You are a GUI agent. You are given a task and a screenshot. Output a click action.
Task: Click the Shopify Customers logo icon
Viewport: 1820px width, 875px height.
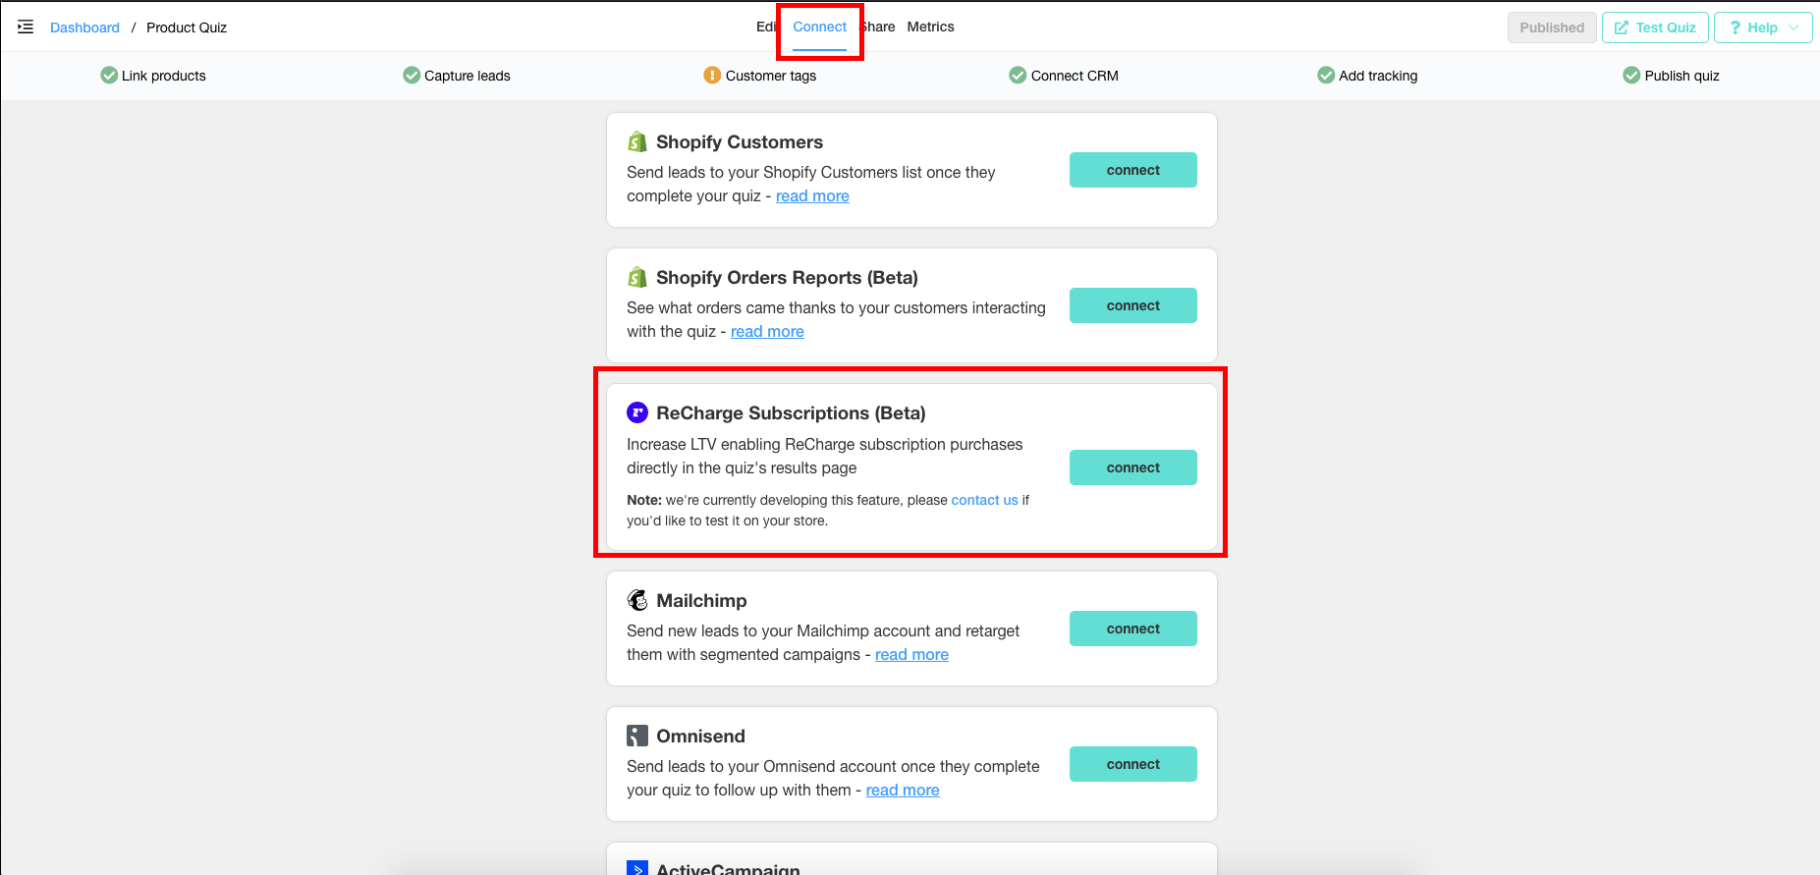(x=637, y=142)
